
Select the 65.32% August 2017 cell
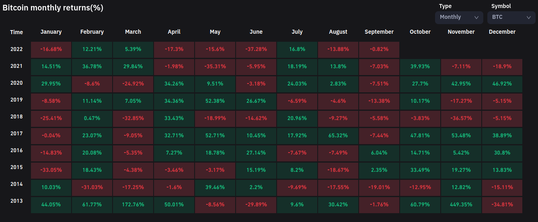[x=338, y=136]
